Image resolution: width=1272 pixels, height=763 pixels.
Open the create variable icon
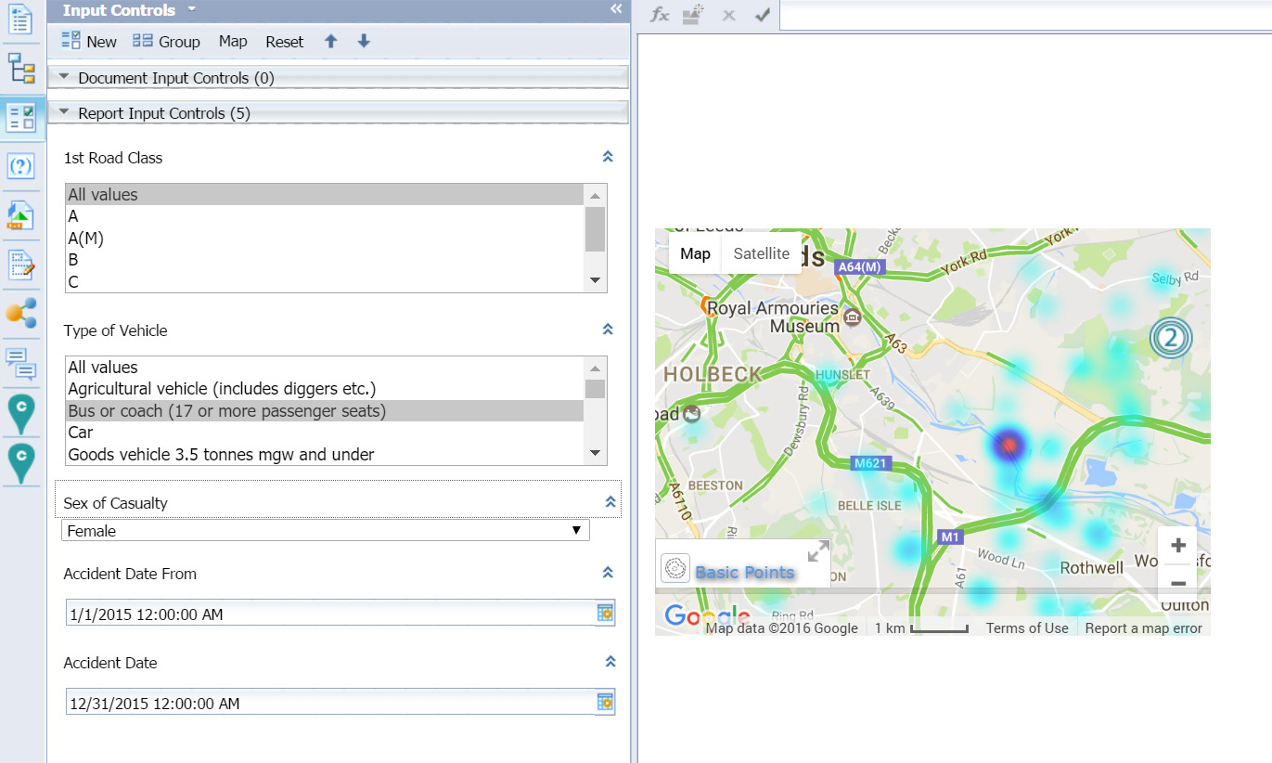pos(692,15)
